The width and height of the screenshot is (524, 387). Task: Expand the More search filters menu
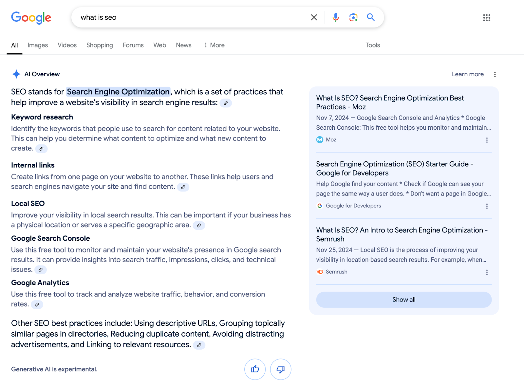214,45
